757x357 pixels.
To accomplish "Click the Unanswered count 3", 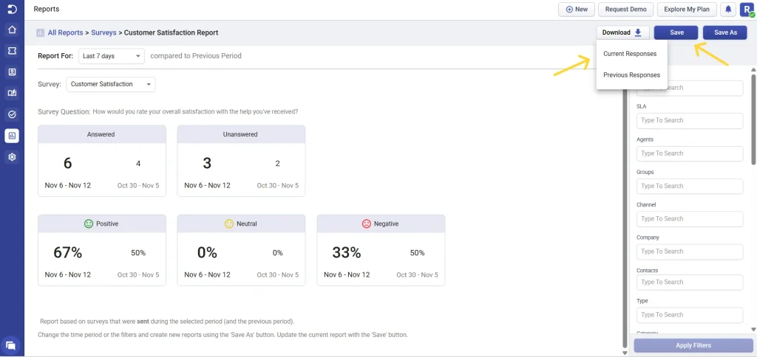I will (x=207, y=163).
